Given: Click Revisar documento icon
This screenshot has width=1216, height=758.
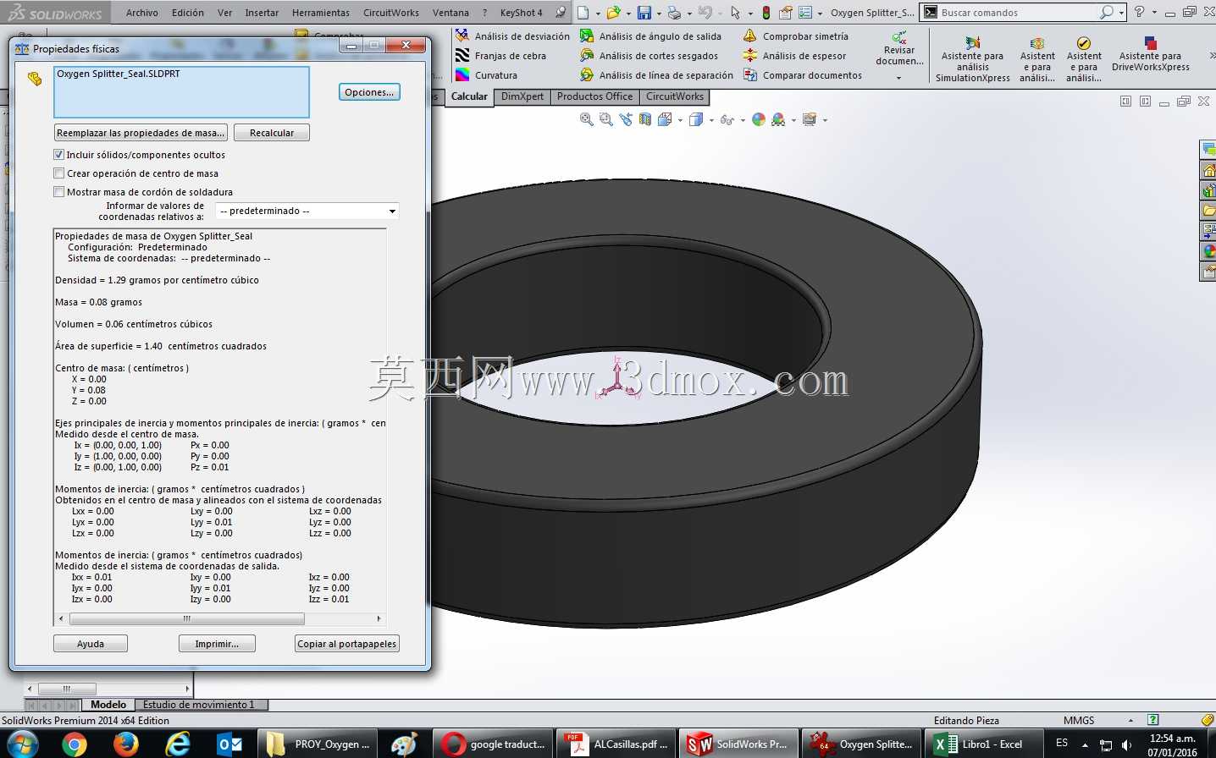Looking at the screenshot, I should point(899,37).
